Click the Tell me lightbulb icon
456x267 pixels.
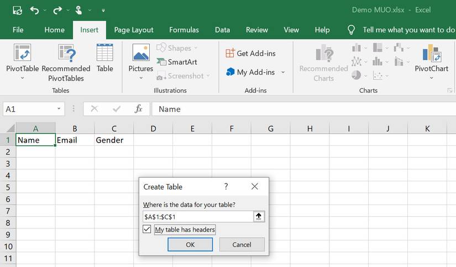352,30
